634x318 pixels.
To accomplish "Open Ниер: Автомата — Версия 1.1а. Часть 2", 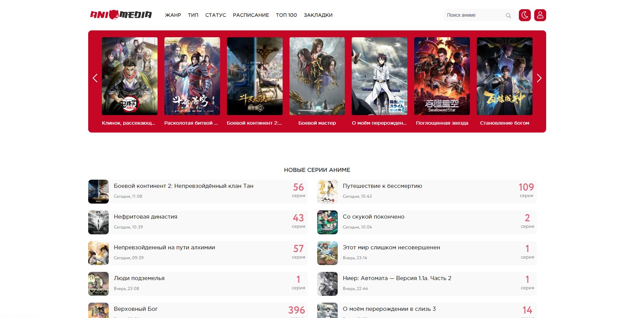I will (397, 278).
